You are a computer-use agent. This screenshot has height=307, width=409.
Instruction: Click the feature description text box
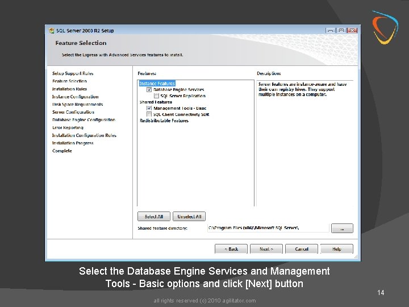[304, 143]
